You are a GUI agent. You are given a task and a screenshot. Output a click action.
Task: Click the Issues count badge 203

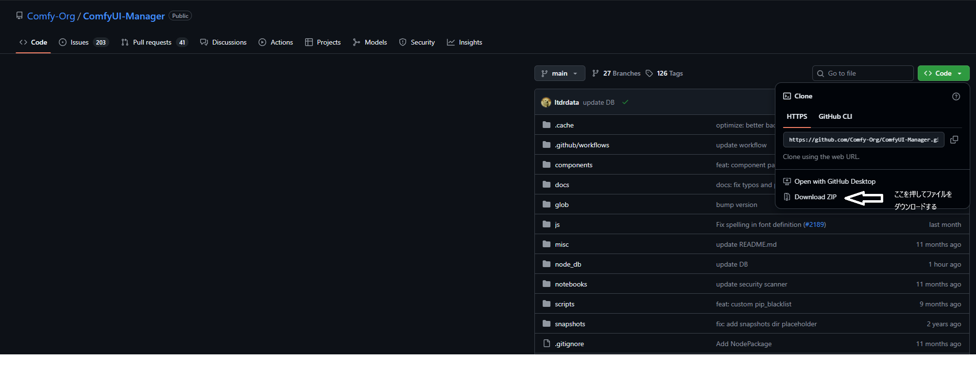tap(101, 42)
